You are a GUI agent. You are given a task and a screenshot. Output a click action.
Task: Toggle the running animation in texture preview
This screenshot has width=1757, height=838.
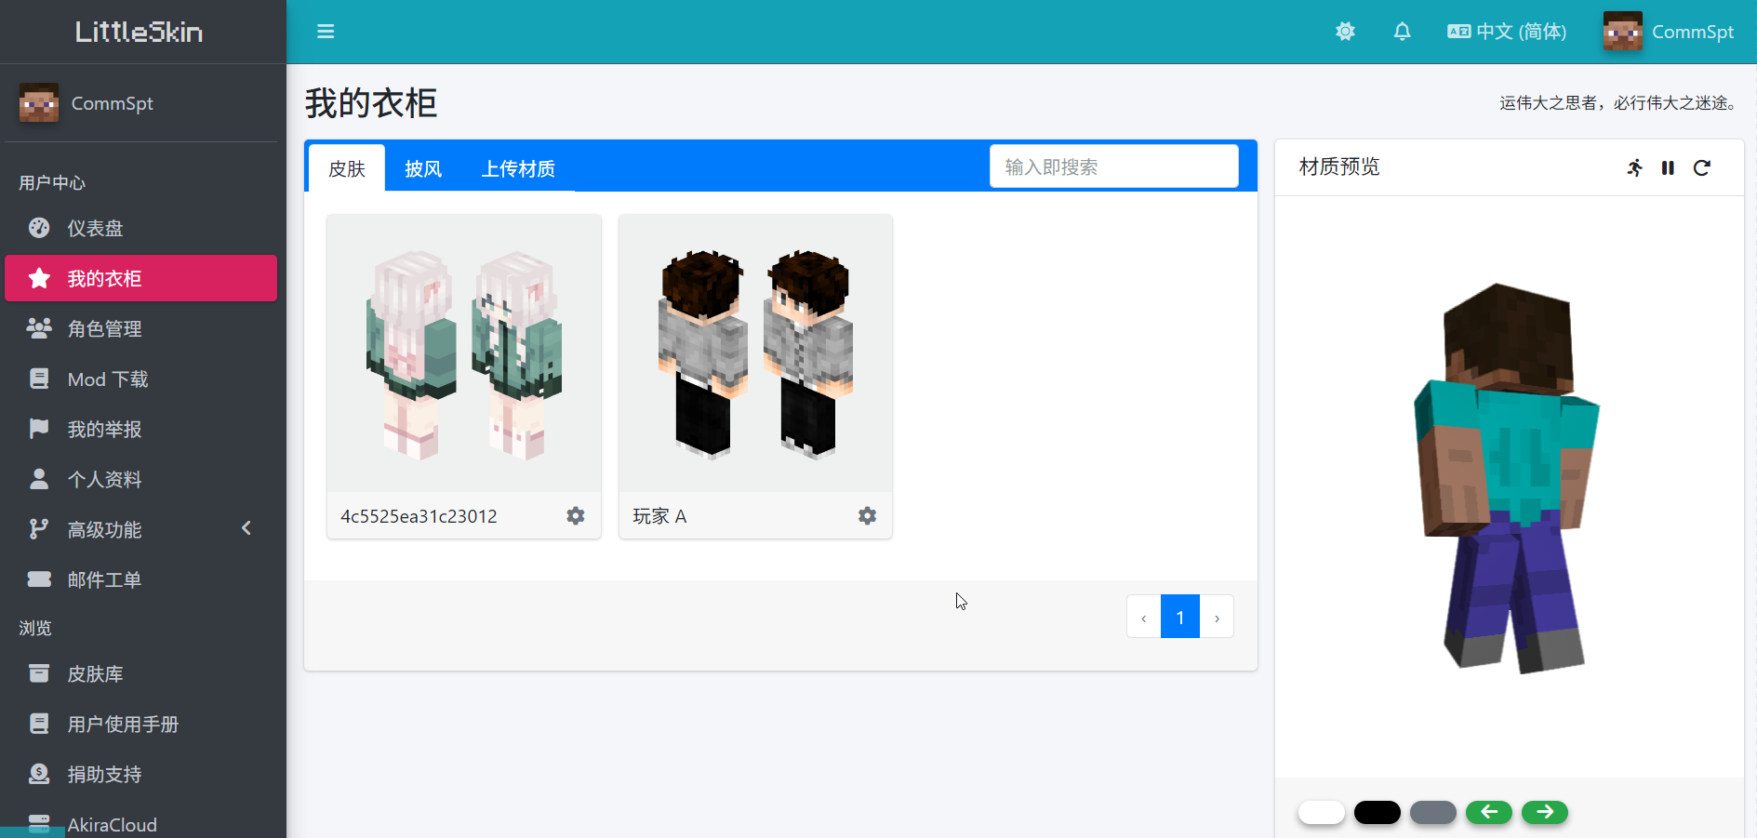1634,168
